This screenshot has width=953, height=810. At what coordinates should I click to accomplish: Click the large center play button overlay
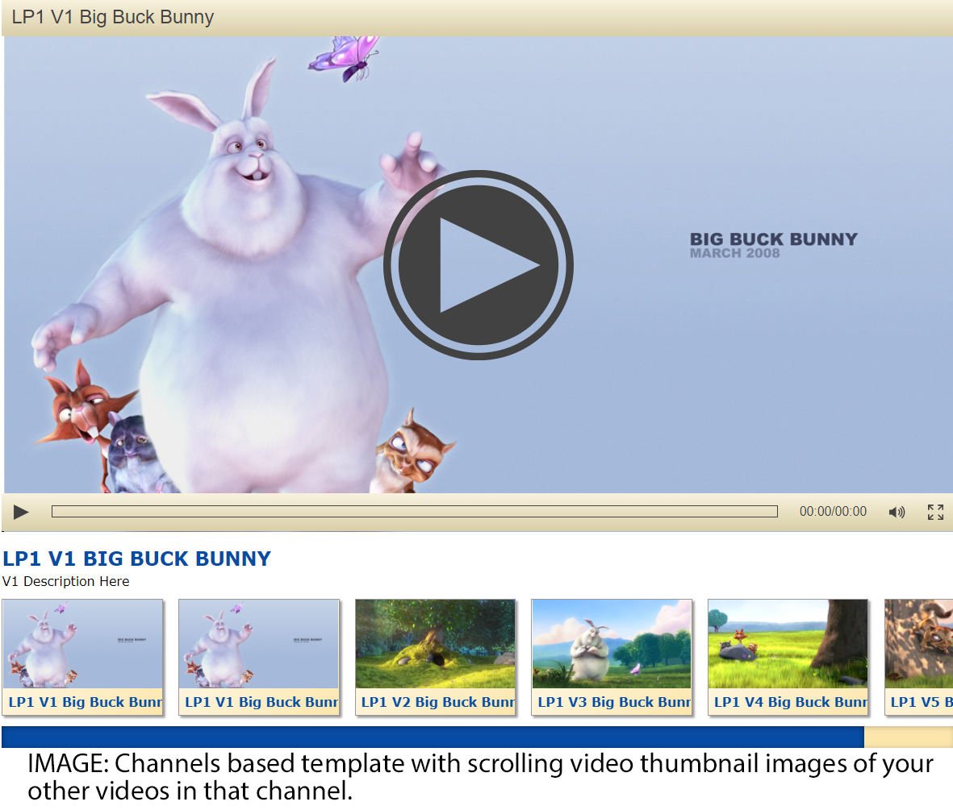pos(478,265)
